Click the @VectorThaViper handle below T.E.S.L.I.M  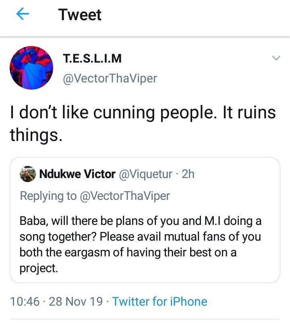click(x=110, y=78)
